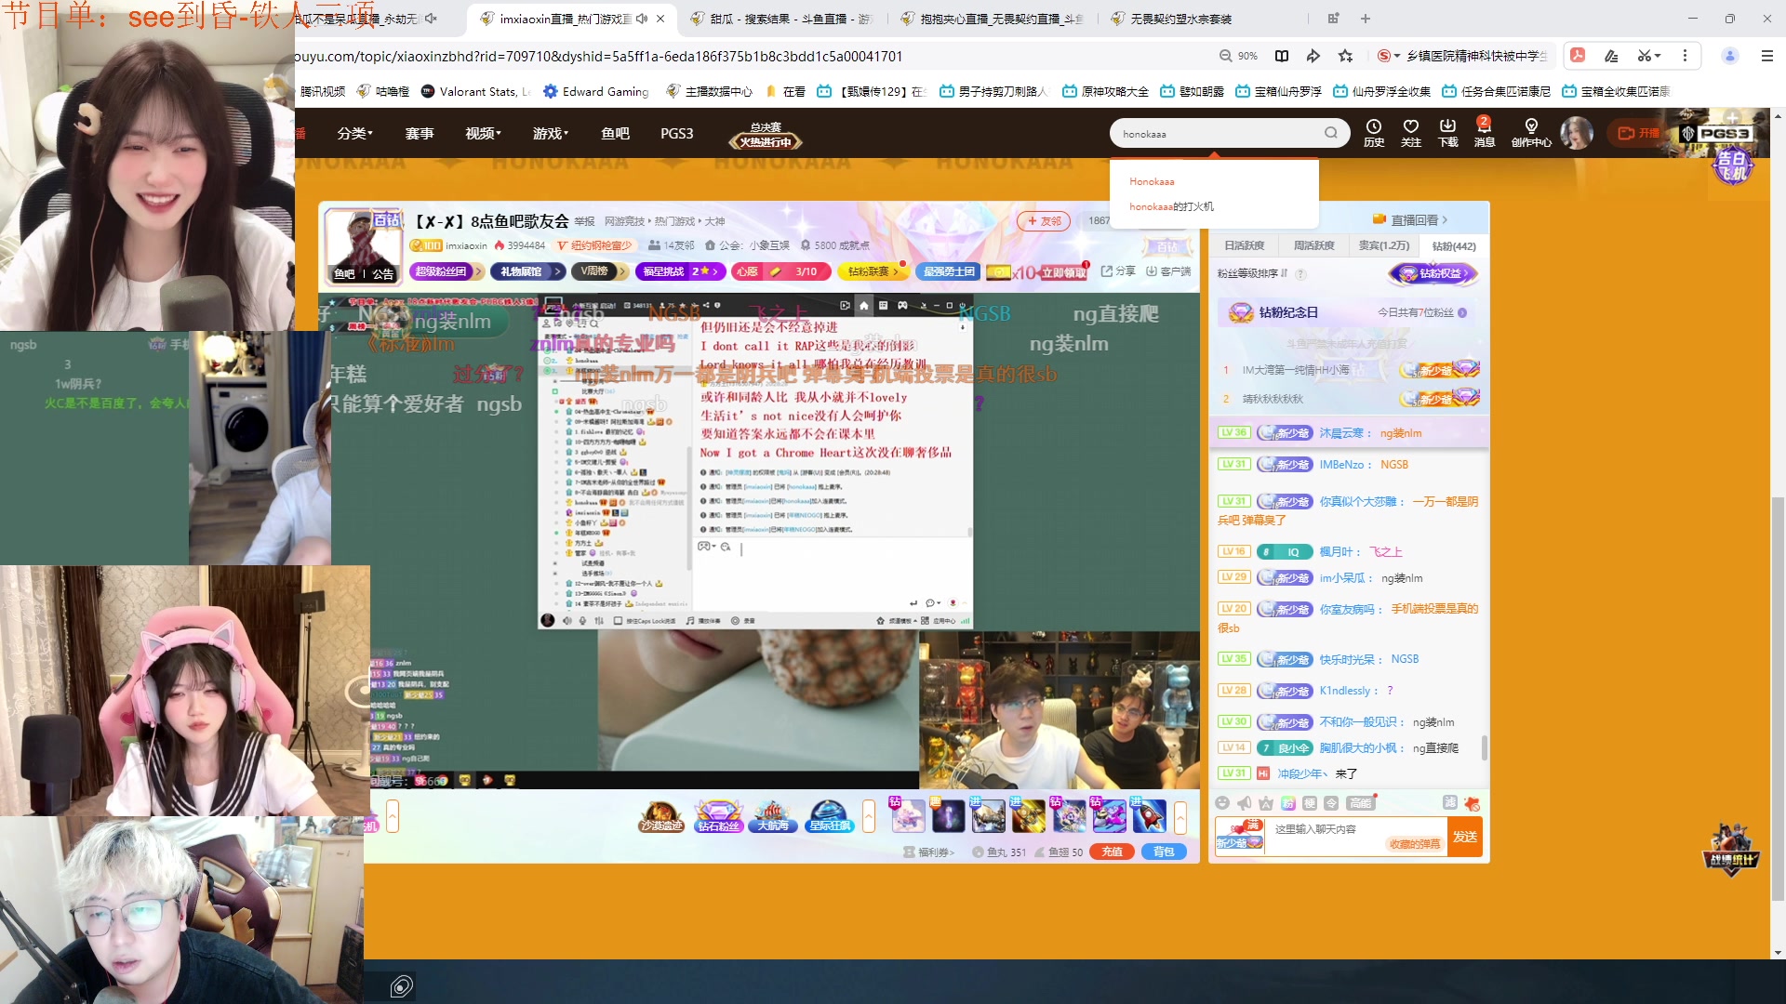Bookmark page with the star icon
Image resolution: width=1786 pixels, height=1004 pixels.
(x=1345, y=56)
